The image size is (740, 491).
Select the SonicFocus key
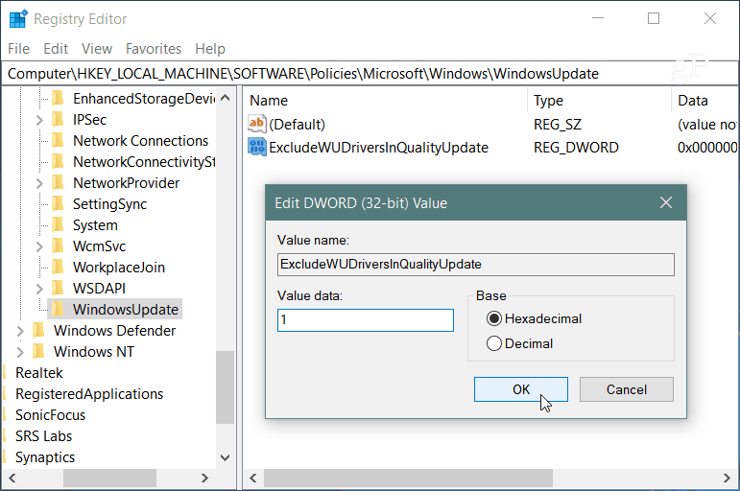(51, 415)
